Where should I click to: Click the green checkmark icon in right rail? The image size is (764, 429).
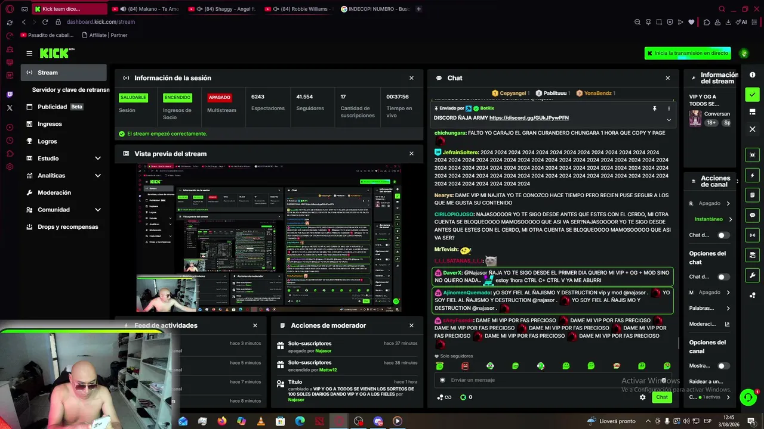(x=753, y=94)
